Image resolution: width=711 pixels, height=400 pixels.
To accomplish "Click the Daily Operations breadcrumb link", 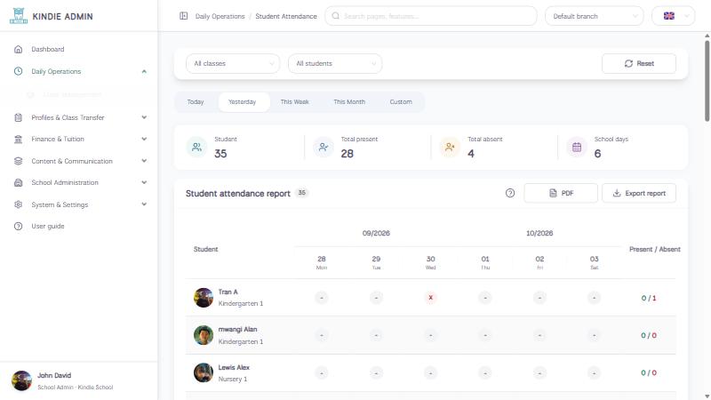I will (220, 16).
